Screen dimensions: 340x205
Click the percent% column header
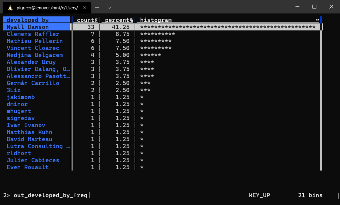(119, 20)
